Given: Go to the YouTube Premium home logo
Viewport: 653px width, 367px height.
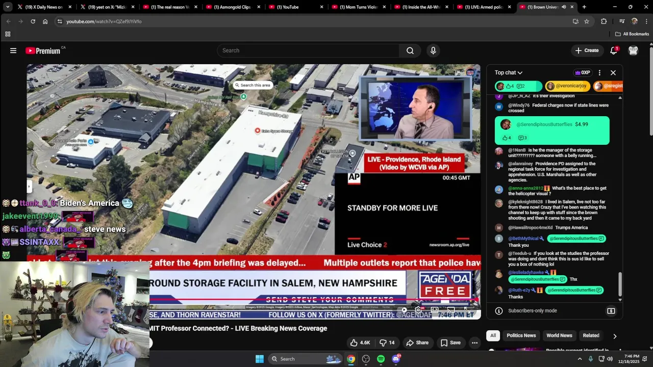Looking at the screenshot, I should point(43,50).
